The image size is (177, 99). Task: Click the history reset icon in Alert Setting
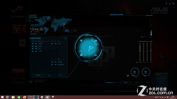66,38
